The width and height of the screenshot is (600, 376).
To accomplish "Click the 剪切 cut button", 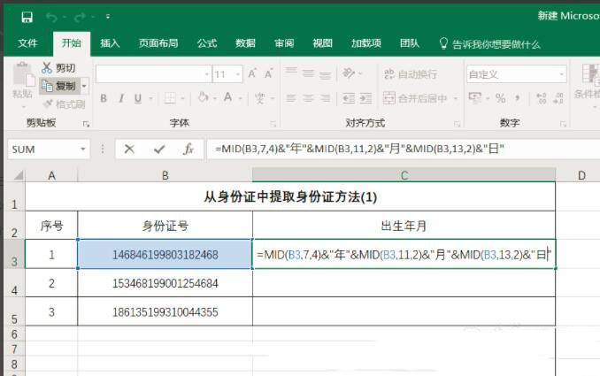I will pyautogui.click(x=58, y=68).
